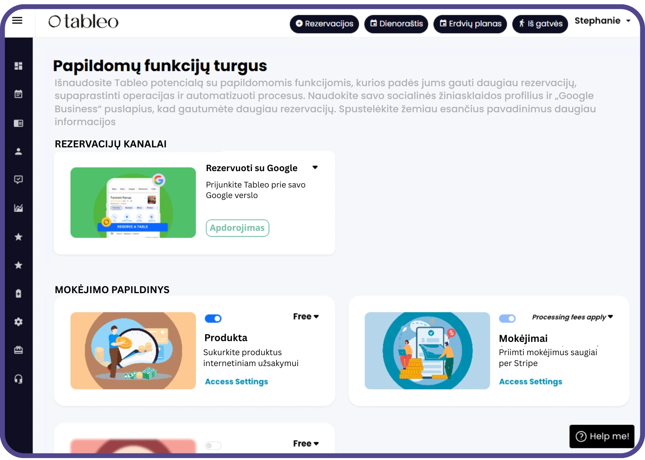The width and height of the screenshot is (645, 460).
Task: Click the Help me! button
Action: [602, 436]
